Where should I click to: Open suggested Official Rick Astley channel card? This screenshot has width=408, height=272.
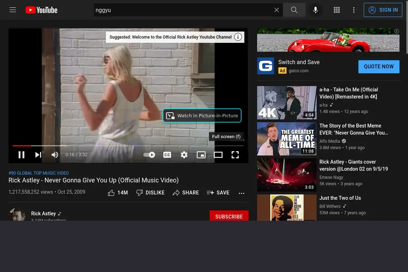[x=170, y=37]
